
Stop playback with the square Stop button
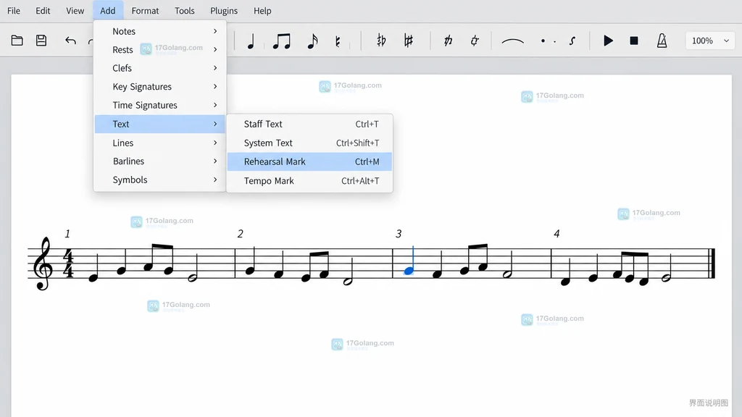[x=634, y=41]
